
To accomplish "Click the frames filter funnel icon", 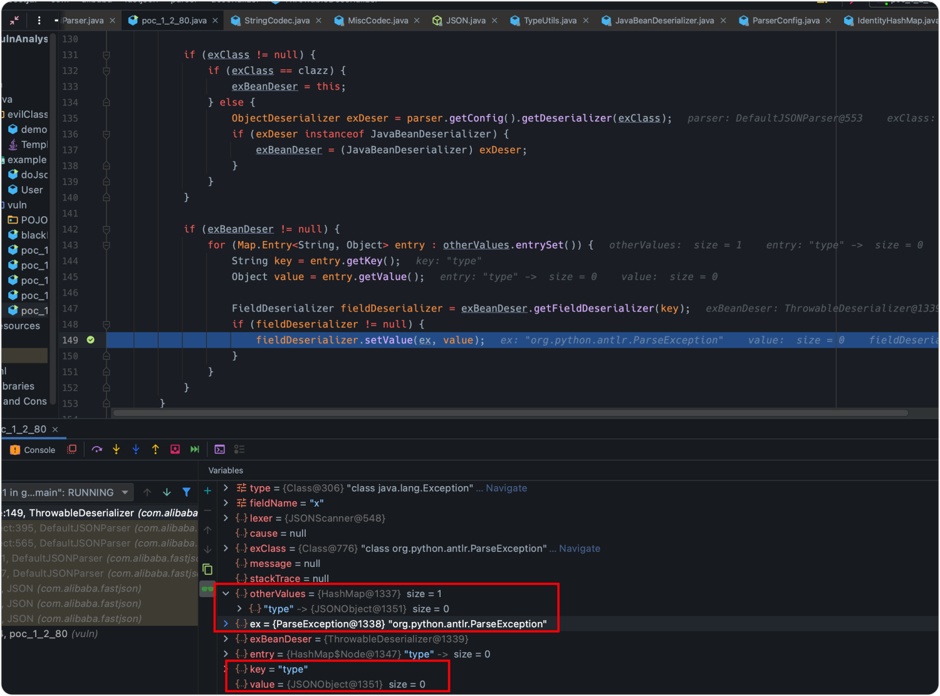I will (x=186, y=492).
